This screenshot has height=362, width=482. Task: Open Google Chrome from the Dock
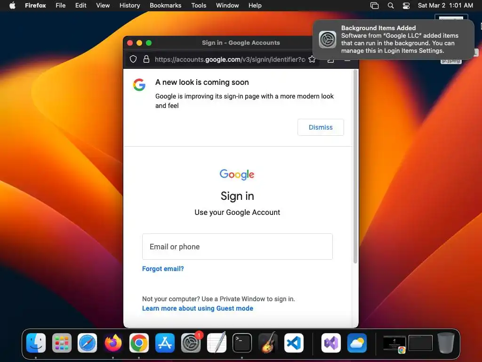click(139, 343)
